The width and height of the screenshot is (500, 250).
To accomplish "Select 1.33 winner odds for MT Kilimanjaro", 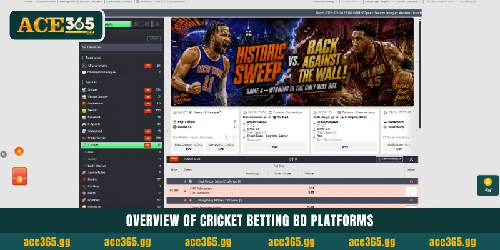I will tap(311, 189).
